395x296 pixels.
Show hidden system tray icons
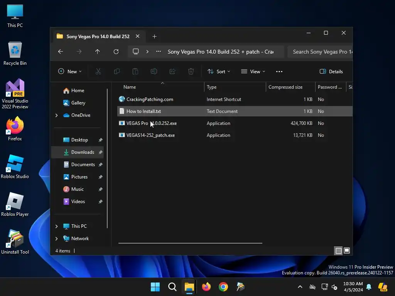[300, 287]
